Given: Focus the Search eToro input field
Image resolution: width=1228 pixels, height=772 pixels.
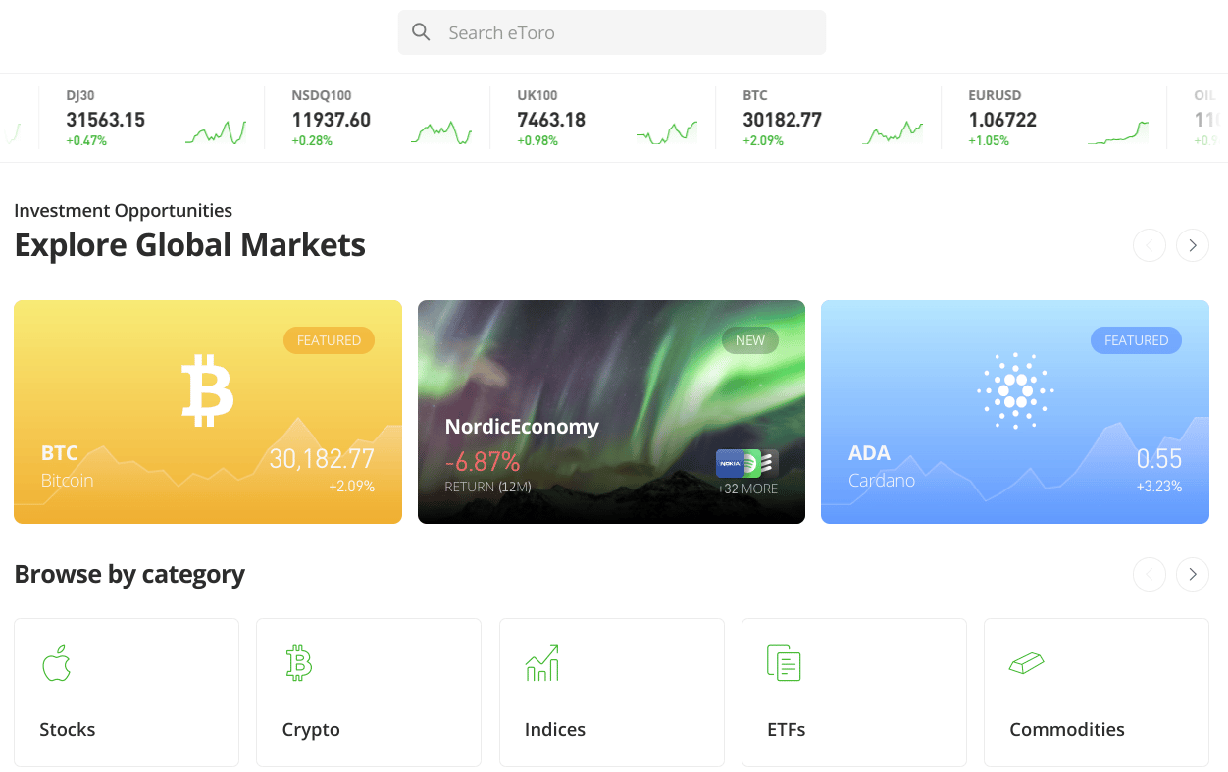Looking at the screenshot, I should pyautogui.click(x=612, y=32).
